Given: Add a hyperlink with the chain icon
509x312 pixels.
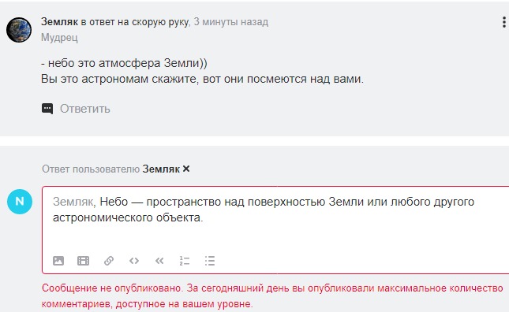Looking at the screenshot, I should pyautogui.click(x=109, y=261).
